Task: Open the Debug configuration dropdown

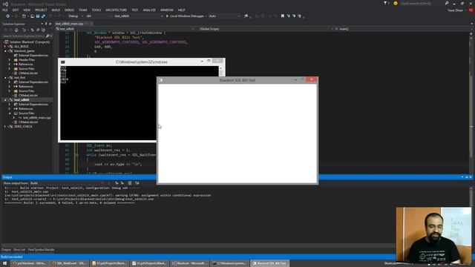Action: (76, 16)
